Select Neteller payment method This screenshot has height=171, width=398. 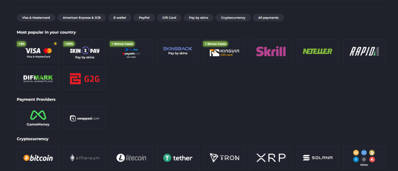click(x=318, y=51)
